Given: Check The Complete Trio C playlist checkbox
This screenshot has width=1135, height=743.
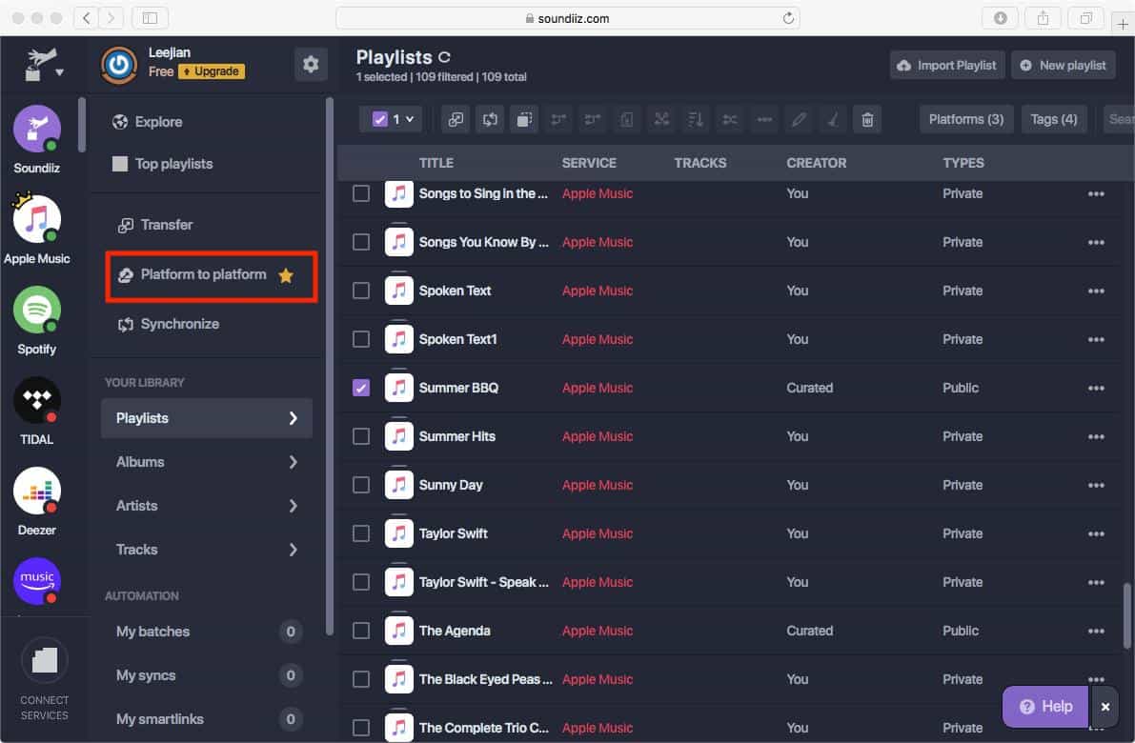Looking at the screenshot, I should [360, 728].
